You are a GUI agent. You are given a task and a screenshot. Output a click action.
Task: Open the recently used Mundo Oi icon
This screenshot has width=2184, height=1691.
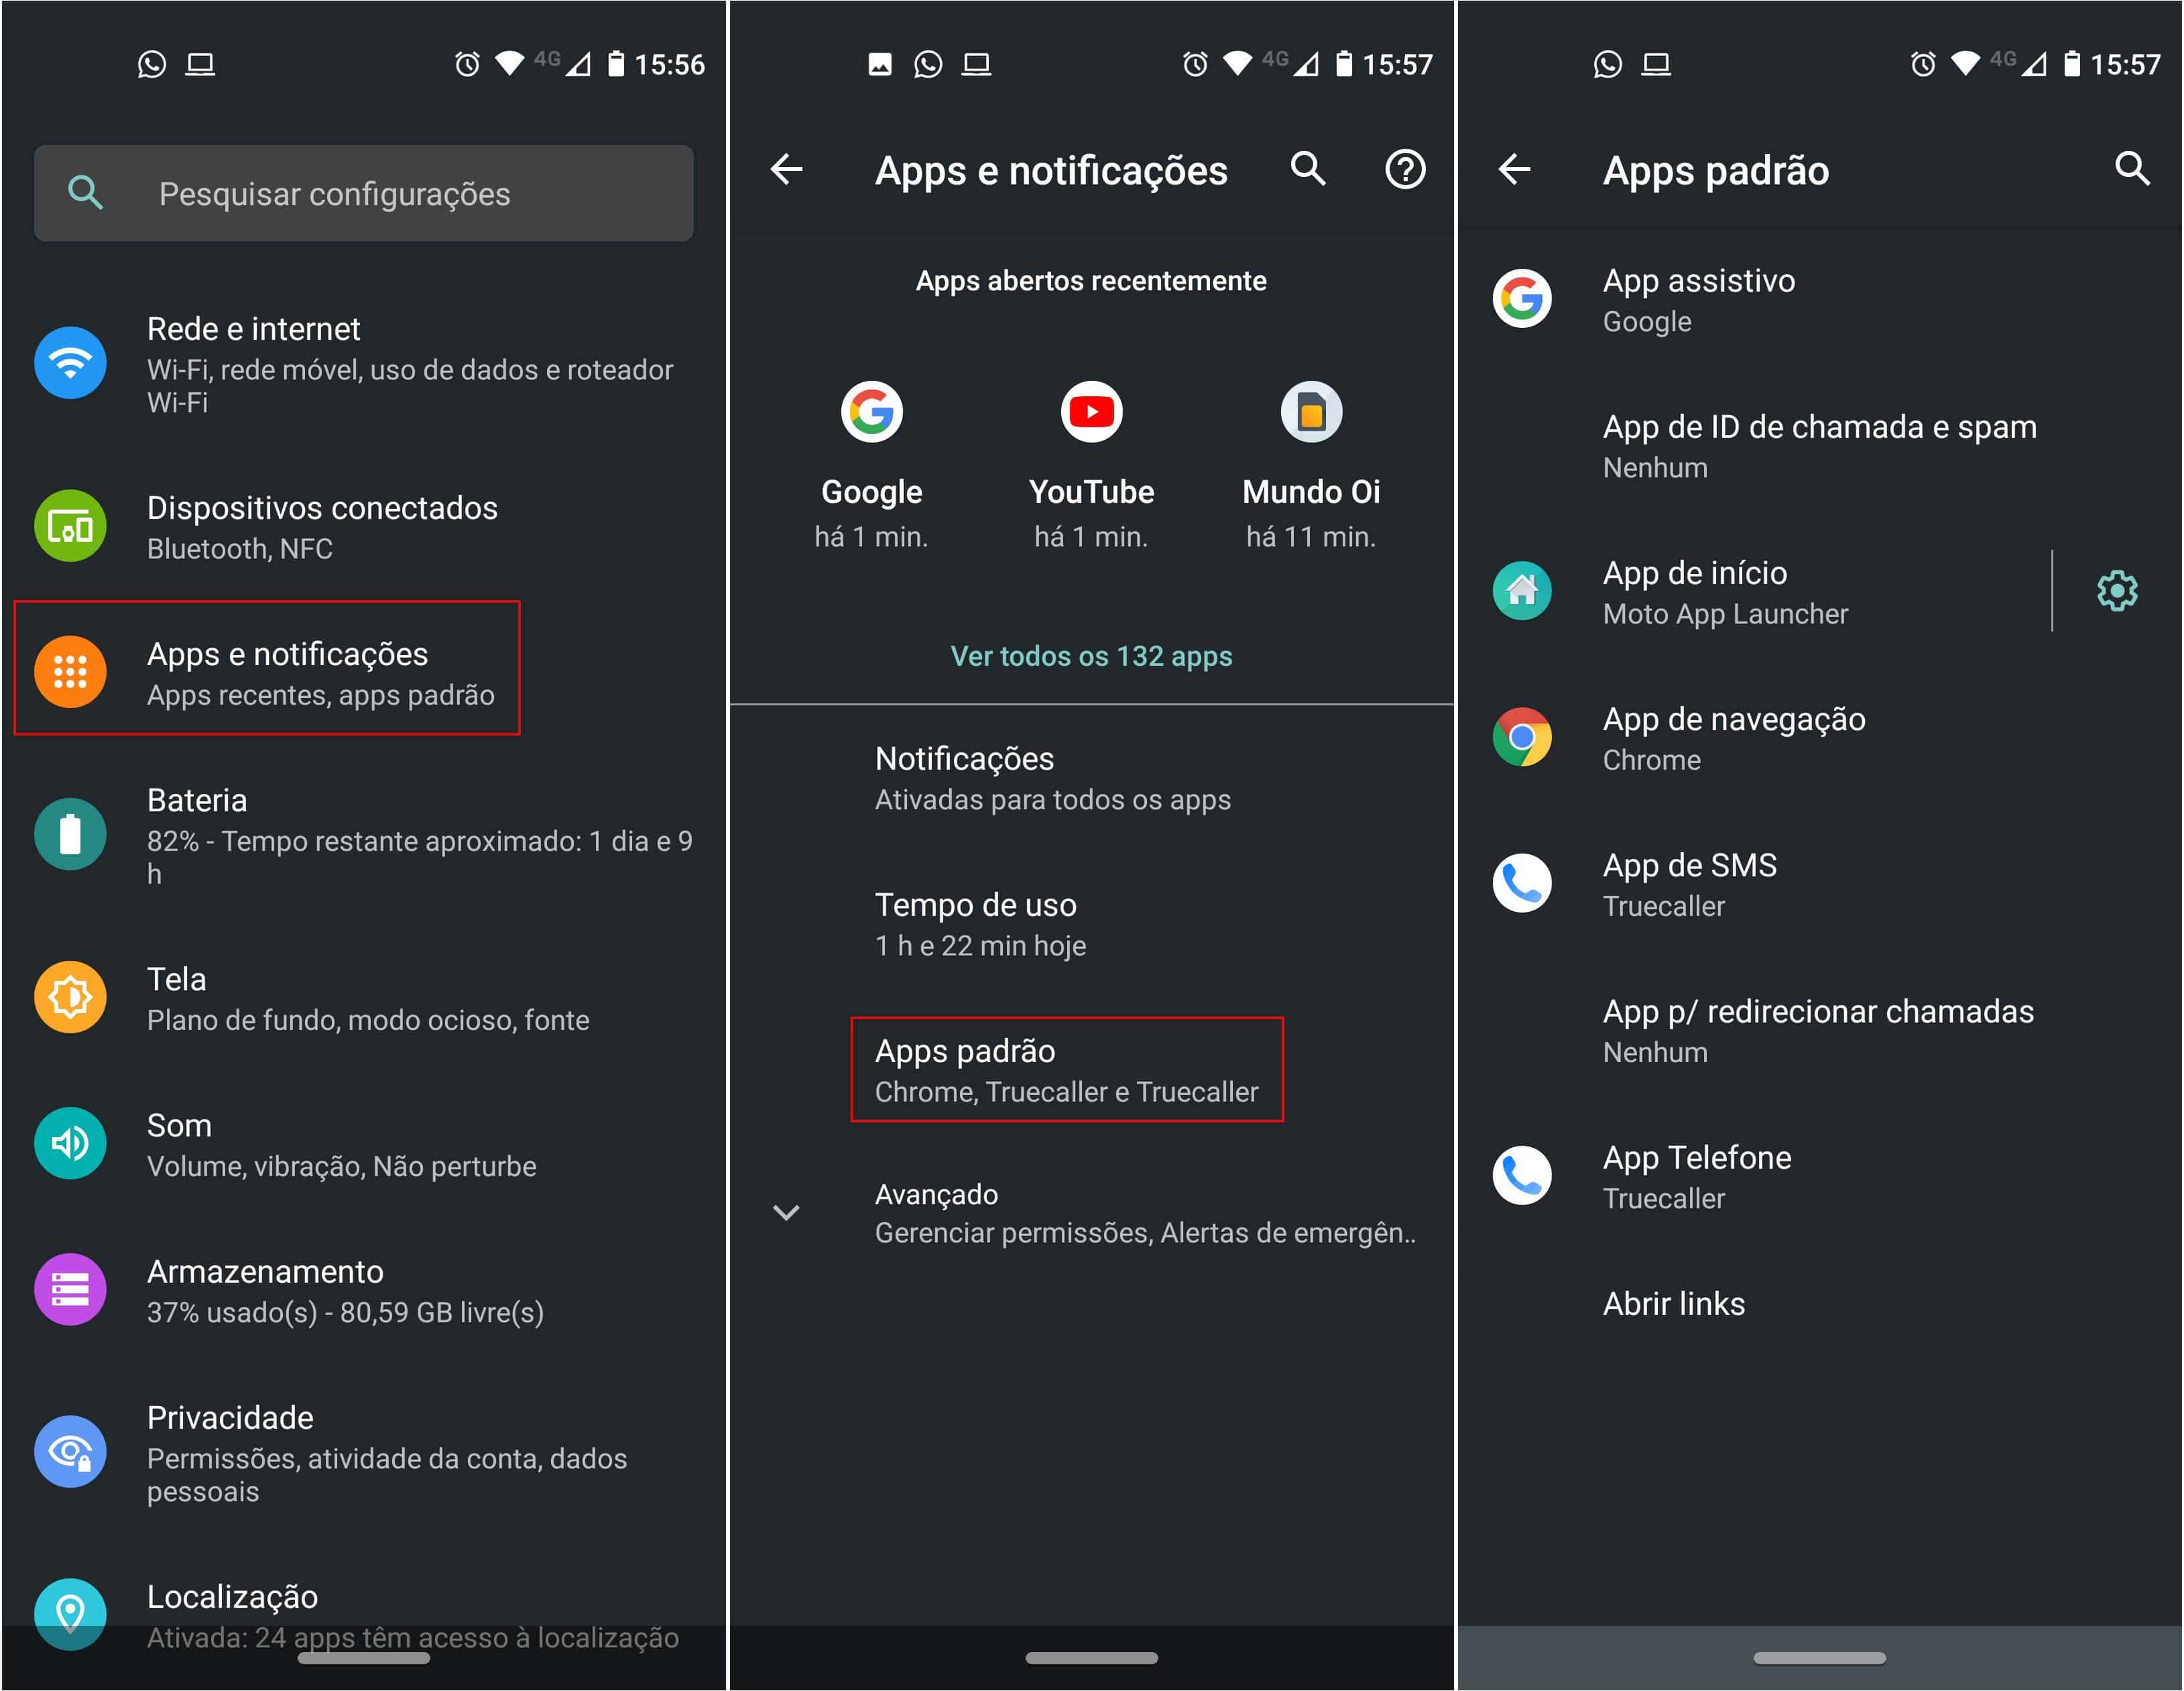[x=1311, y=411]
